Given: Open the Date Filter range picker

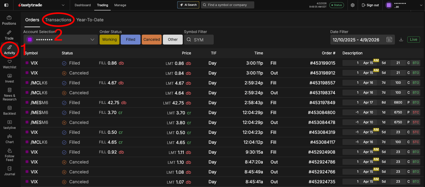Looking at the screenshot, I should point(363,40).
